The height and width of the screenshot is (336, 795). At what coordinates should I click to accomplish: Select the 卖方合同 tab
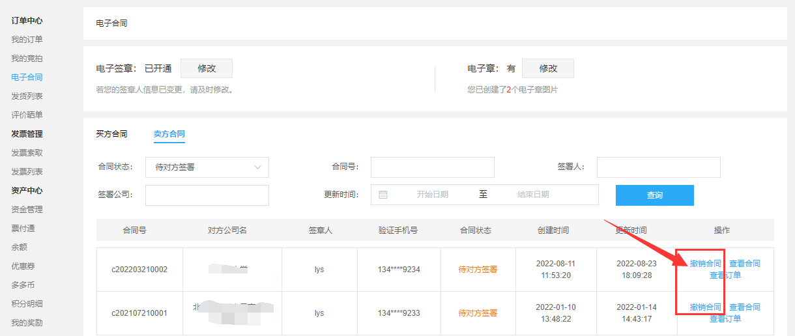(169, 134)
